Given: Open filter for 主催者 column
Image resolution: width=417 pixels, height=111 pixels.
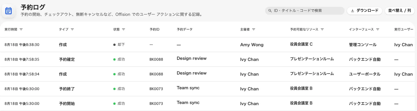Looking at the screenshot, I should (254, 29).
